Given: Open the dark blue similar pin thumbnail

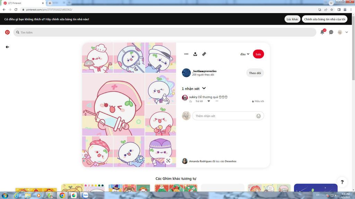Looking at the screenshot, I should pos(315,188).
